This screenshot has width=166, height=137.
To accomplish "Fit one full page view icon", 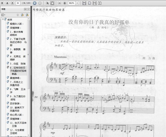I will coord(89,3).
